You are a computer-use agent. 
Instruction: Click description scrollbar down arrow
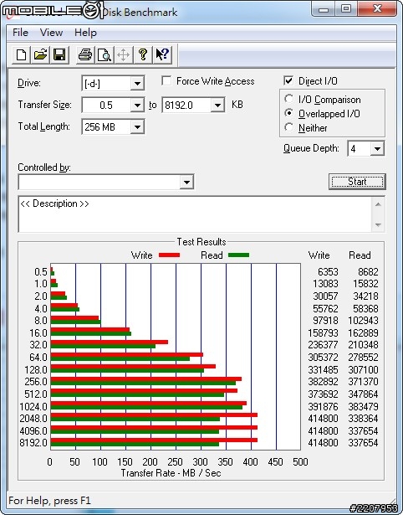point(378,224)
